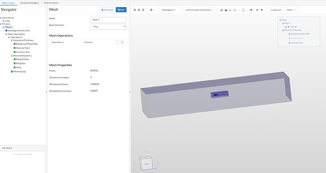Click the mesh Name input field
The height and width of the screenshot is (173, 326).
[x=108, y=20]
